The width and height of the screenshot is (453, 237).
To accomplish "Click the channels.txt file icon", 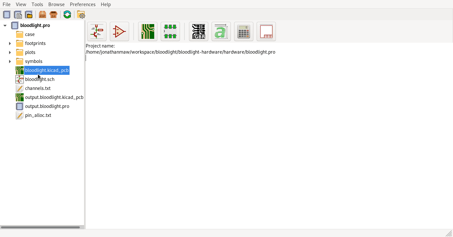I will (20, 88).
